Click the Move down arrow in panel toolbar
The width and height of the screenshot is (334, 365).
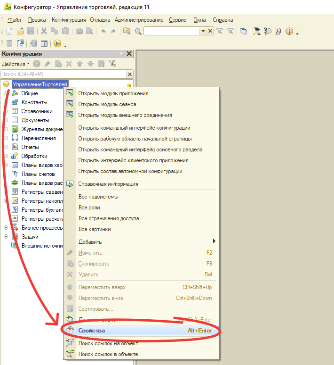[x=91, y=64]
